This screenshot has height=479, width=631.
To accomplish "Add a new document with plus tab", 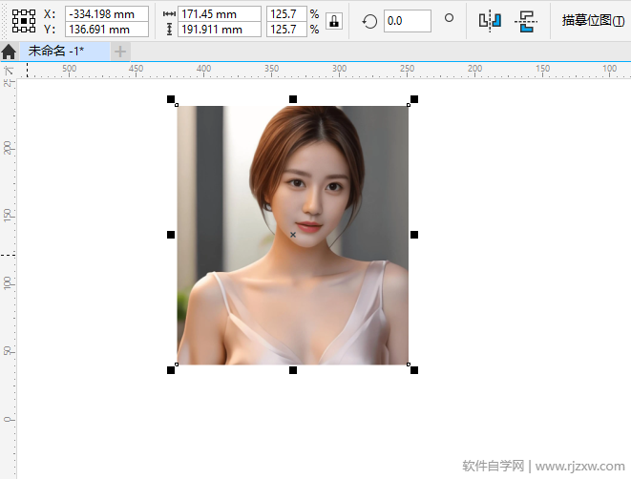I will tap(120, 52).
